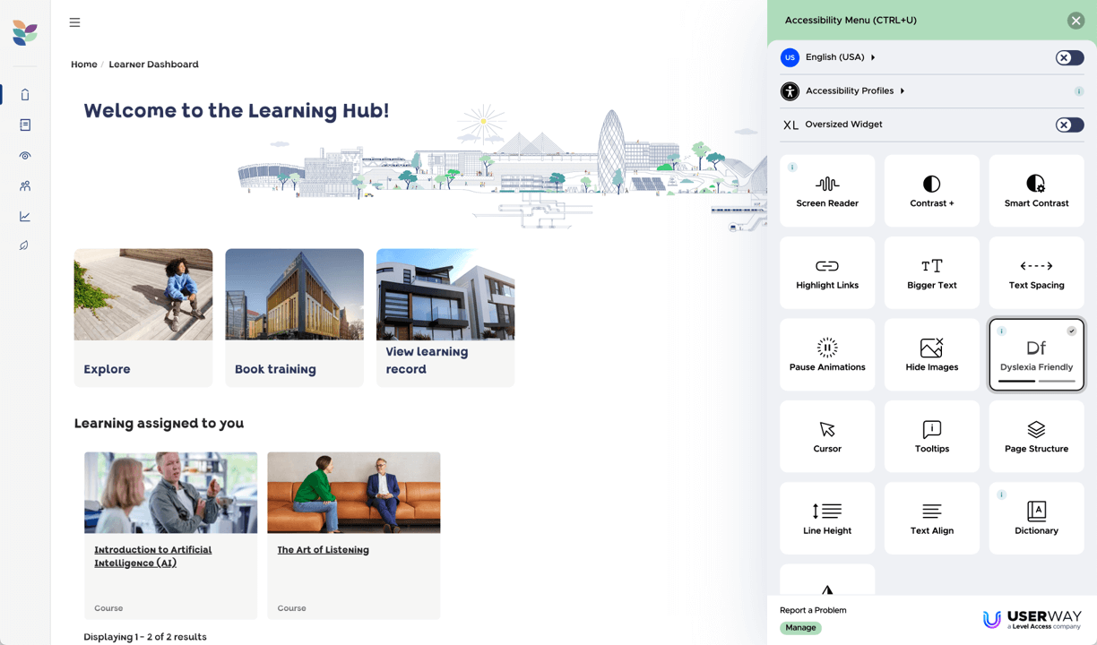This screenshot has width=1097, height=645.
Task: Open Introduction to Artificial Intelligence course link
Action: (153, 556)
